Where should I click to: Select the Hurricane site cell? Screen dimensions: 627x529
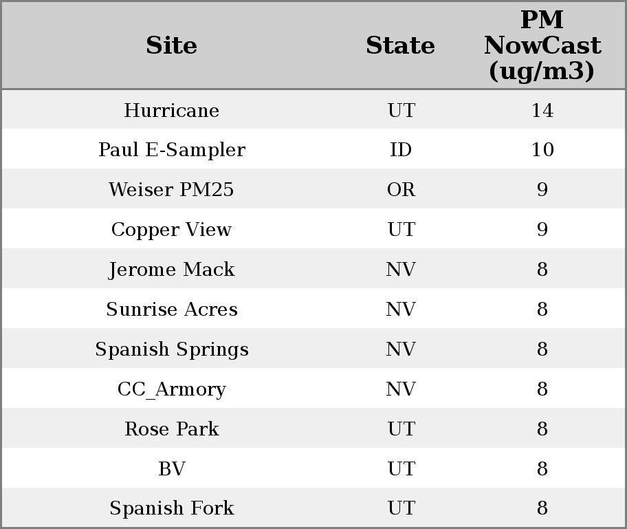pyautogui.click(x=171, y=110)
